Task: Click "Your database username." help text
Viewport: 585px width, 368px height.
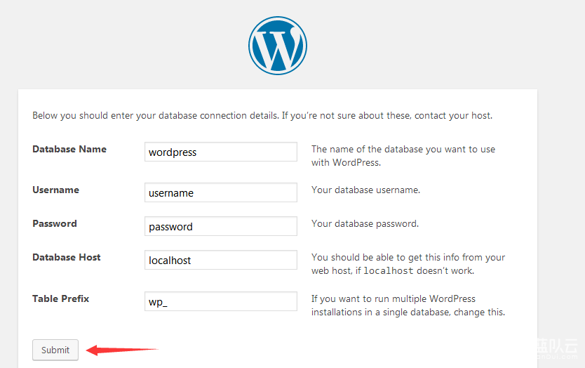Action: (365, 190)
